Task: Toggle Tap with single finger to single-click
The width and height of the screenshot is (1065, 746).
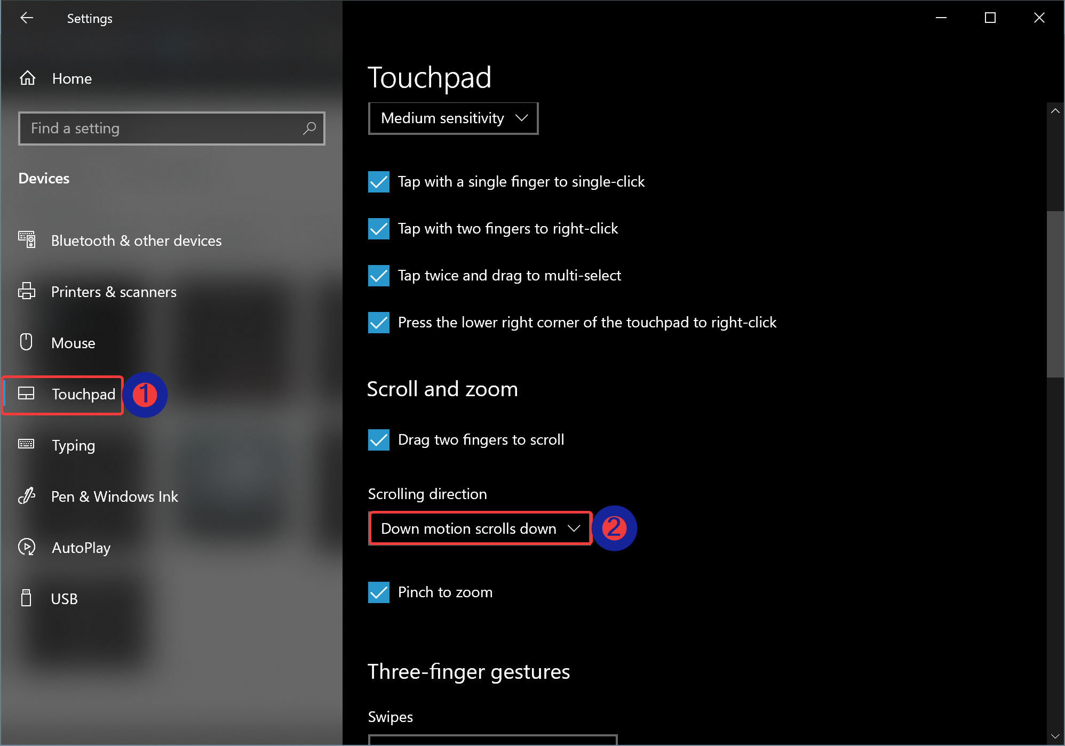Action: [x=378, y=182]
